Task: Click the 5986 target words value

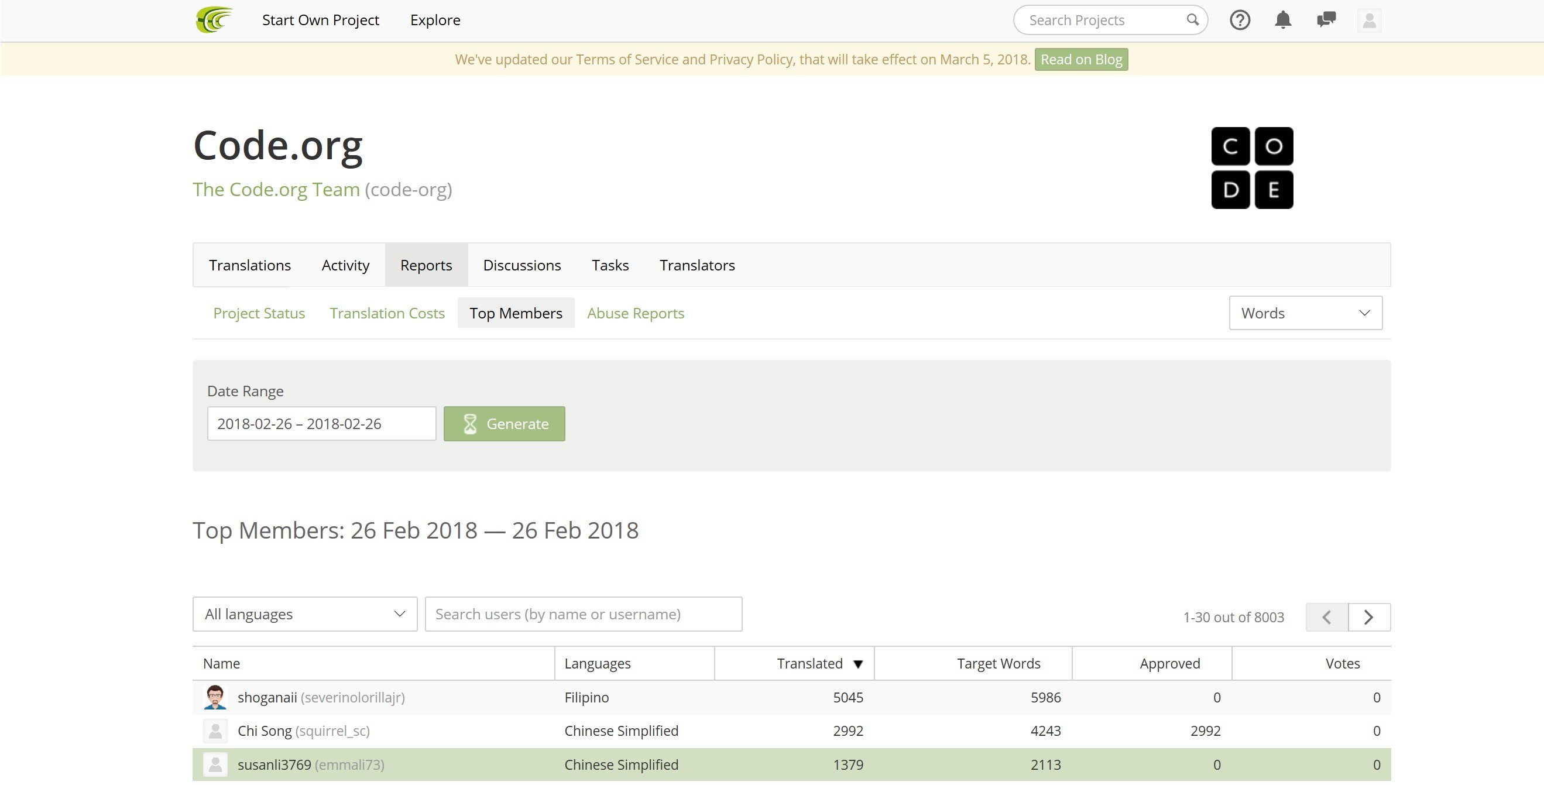Action: 1045,697
